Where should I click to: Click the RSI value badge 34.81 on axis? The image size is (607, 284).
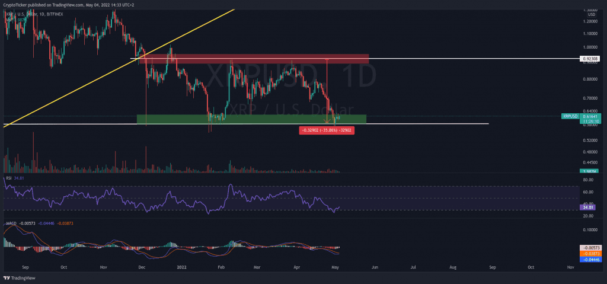589,208
